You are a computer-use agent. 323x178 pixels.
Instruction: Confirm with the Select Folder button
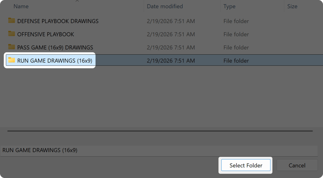point(246,165)
